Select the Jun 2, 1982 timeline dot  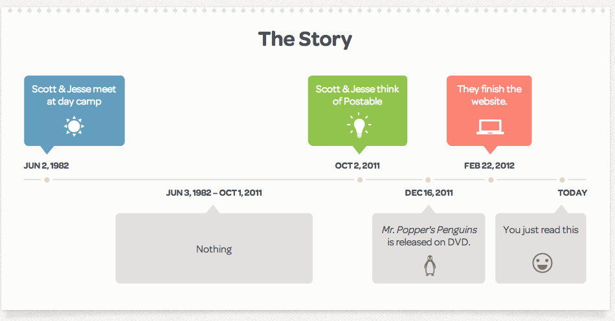coord(47,180)
